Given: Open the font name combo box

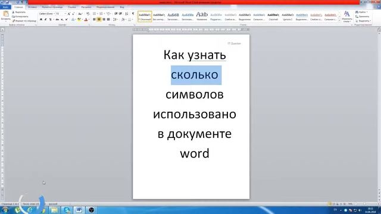Looking at the screenshot, I should tap(46, 14).
